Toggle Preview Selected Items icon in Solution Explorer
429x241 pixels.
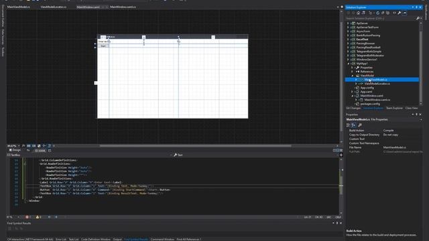pos(405,13)
